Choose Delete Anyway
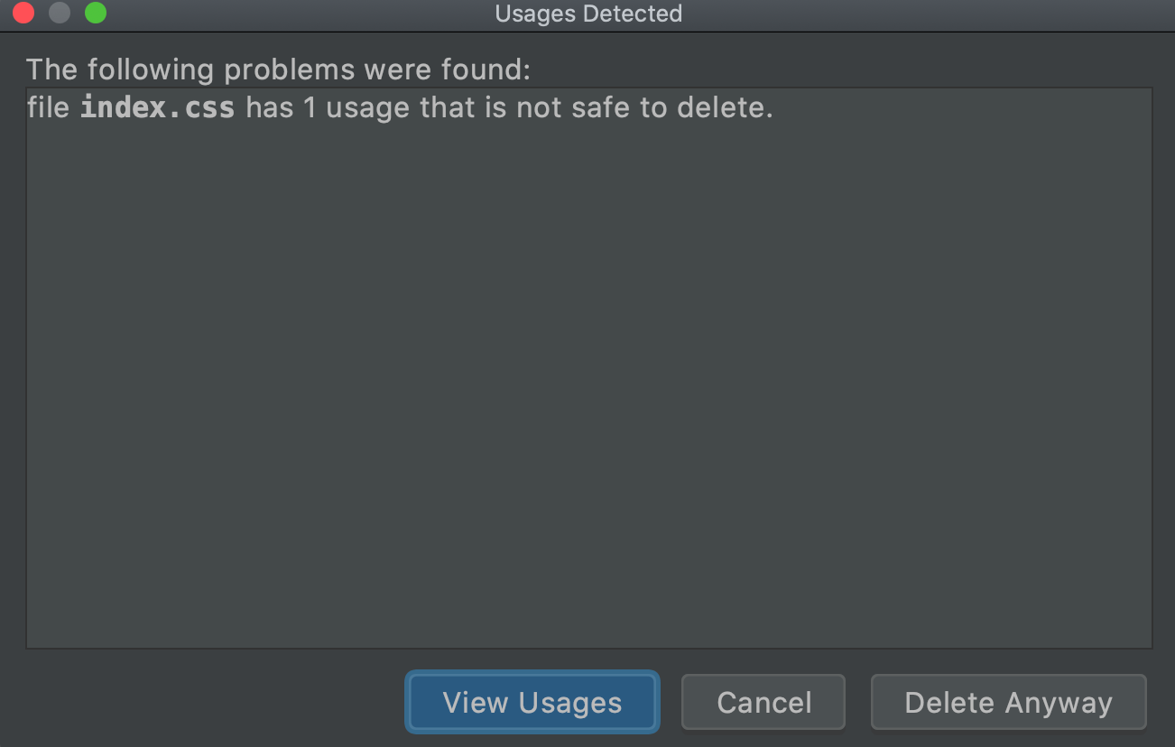Viewport: 1175px width, 747px height. (1008, 702)
